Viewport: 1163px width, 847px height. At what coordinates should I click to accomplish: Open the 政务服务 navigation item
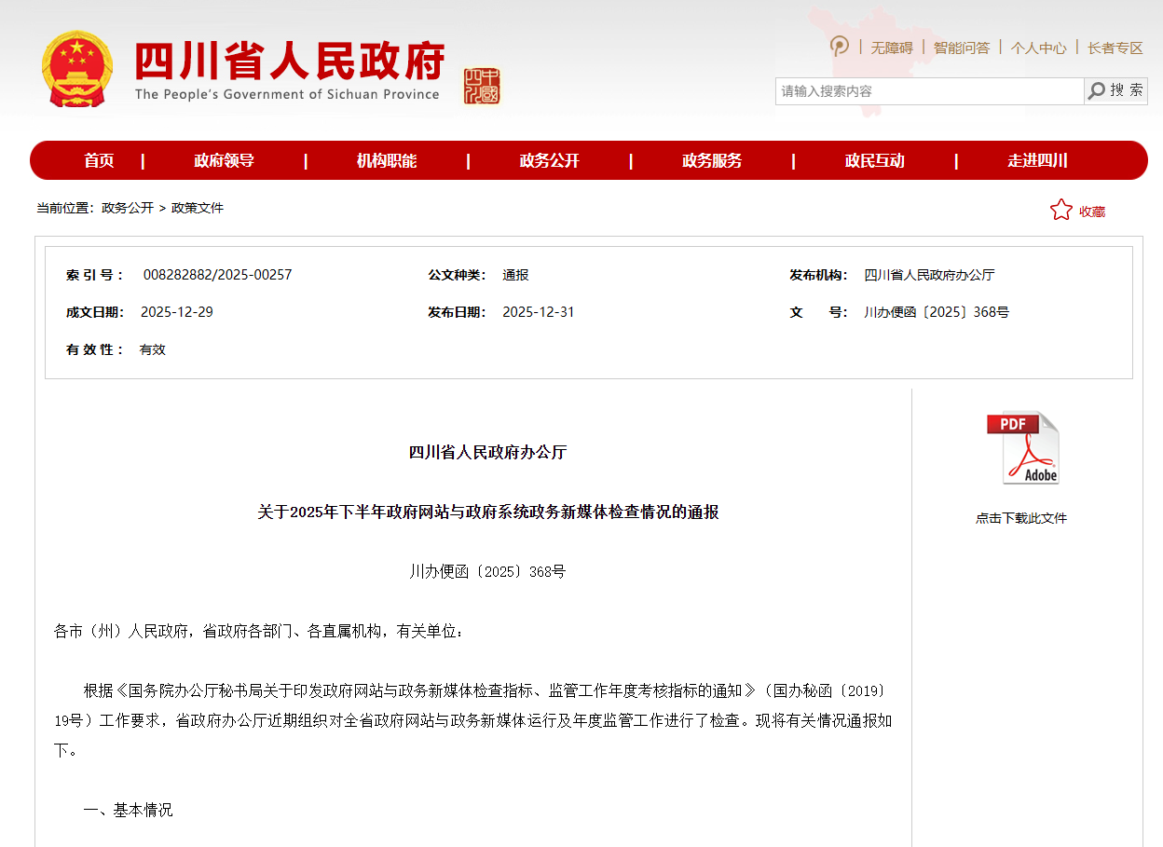click(712, 160)
